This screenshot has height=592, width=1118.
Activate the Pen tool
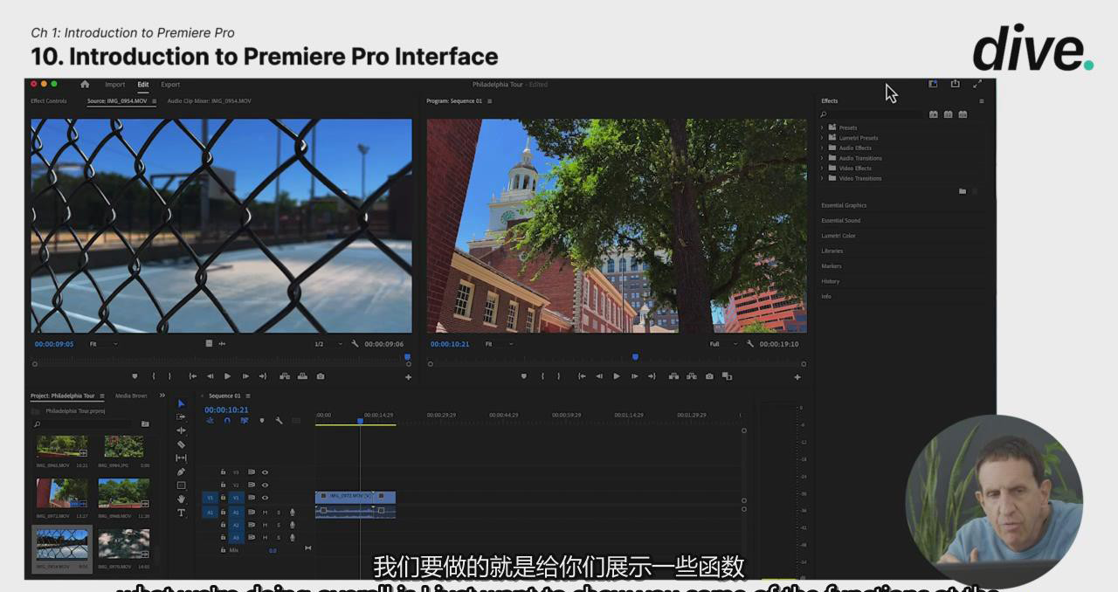point(182,472)
